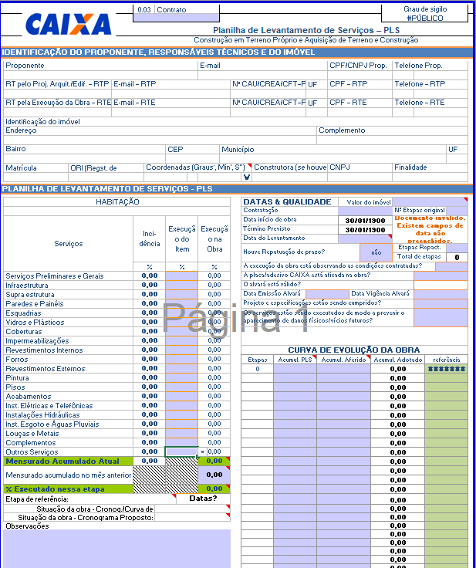
Task: Click the Data do Levantamento input cell
Action: point(365,238)
